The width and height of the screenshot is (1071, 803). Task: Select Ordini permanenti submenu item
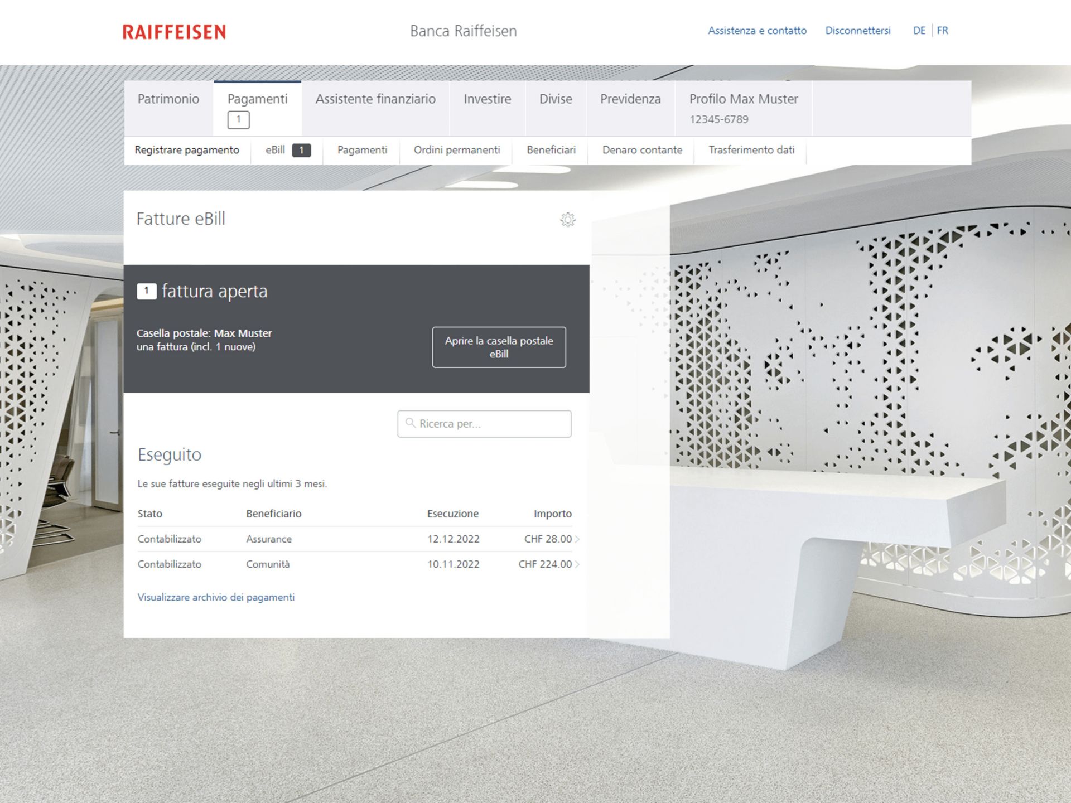pos(456,150)
